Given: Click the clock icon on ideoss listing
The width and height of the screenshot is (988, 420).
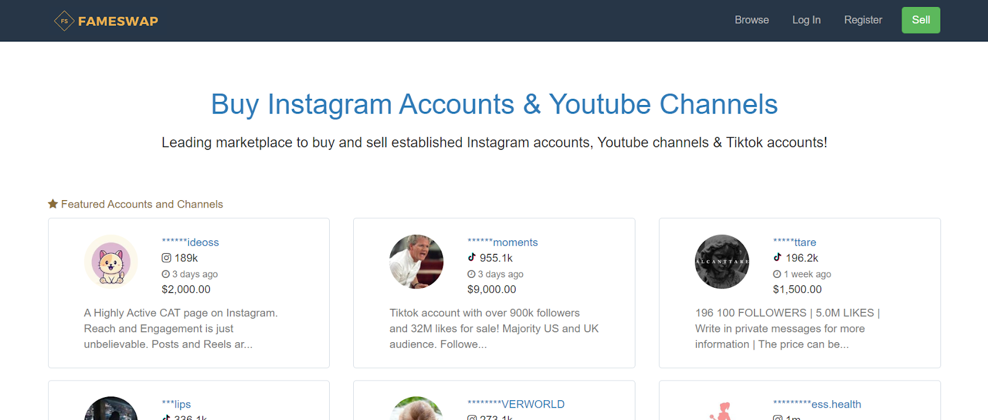Looking at the screenshot, I should (165, 274).
